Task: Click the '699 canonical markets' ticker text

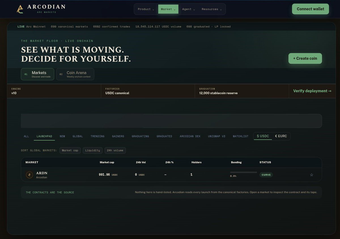Action: 69,27
